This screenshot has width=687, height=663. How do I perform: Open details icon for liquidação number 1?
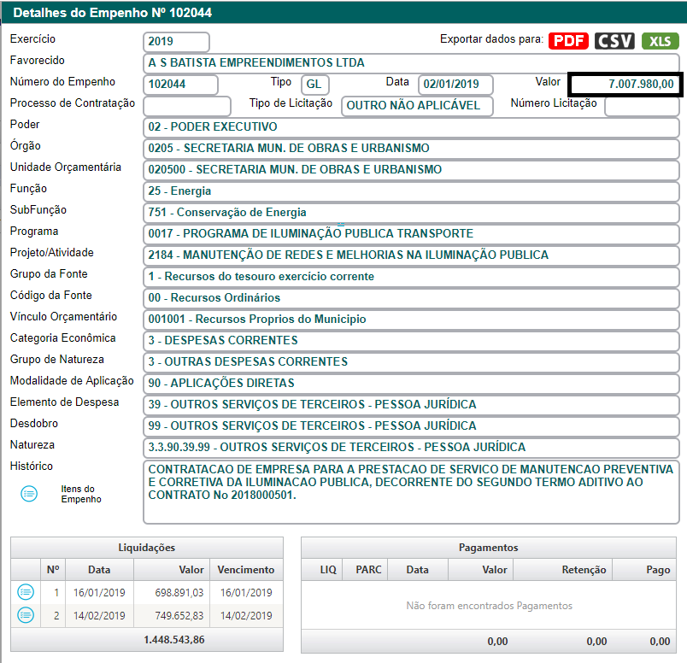tap(25, 592)
